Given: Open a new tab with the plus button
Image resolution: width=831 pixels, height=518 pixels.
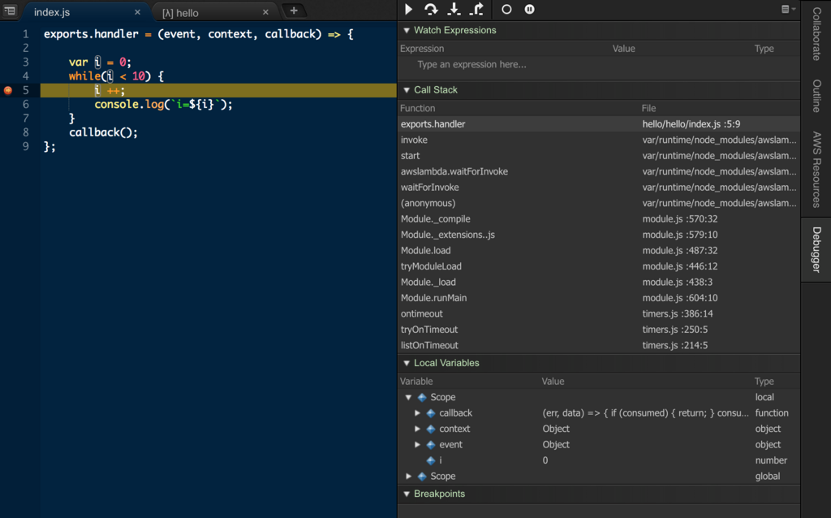Looking at the screenshot, I should [294, 11].
